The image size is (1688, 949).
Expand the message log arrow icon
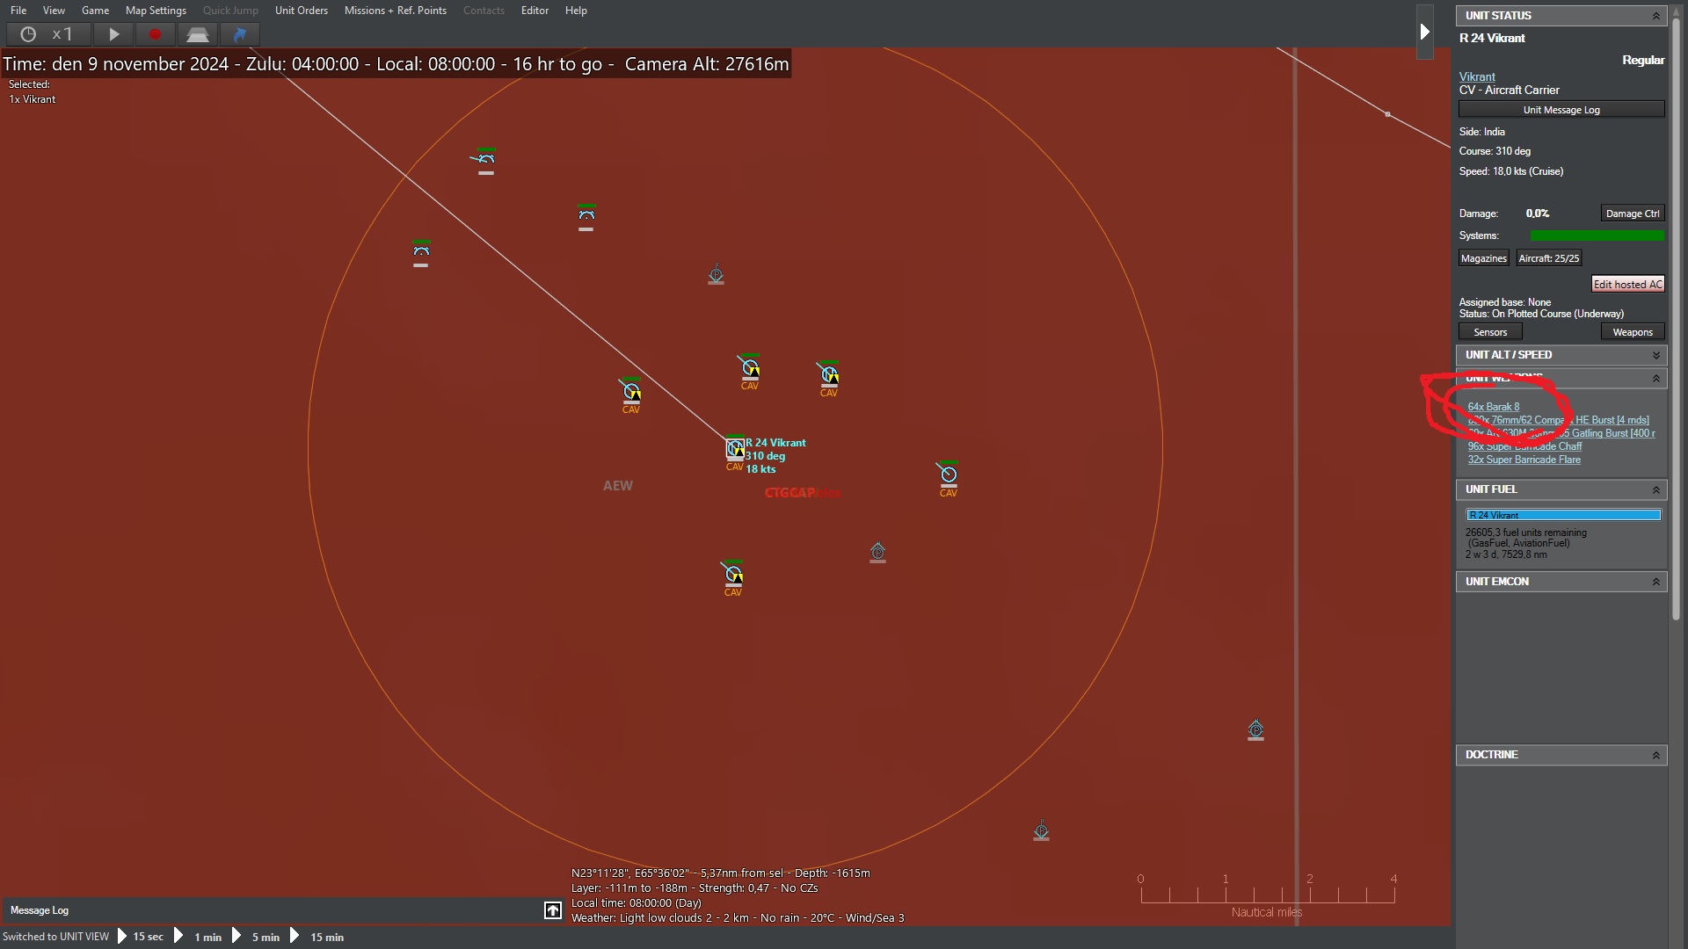tap(553, 910)
